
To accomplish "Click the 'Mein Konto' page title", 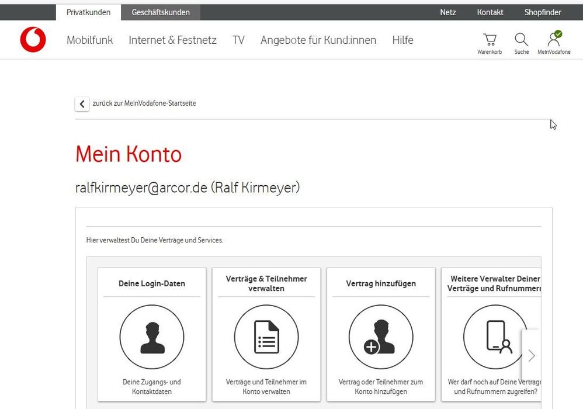I will tap(129, 154).
